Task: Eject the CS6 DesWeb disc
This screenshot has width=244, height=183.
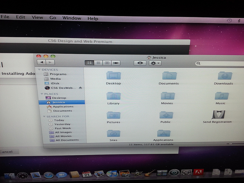Action: click(80, 88)
